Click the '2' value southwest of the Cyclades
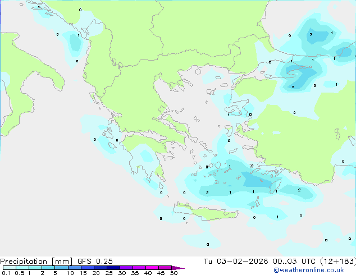This screenshot has width=356, height=275. tap(207, 192)
